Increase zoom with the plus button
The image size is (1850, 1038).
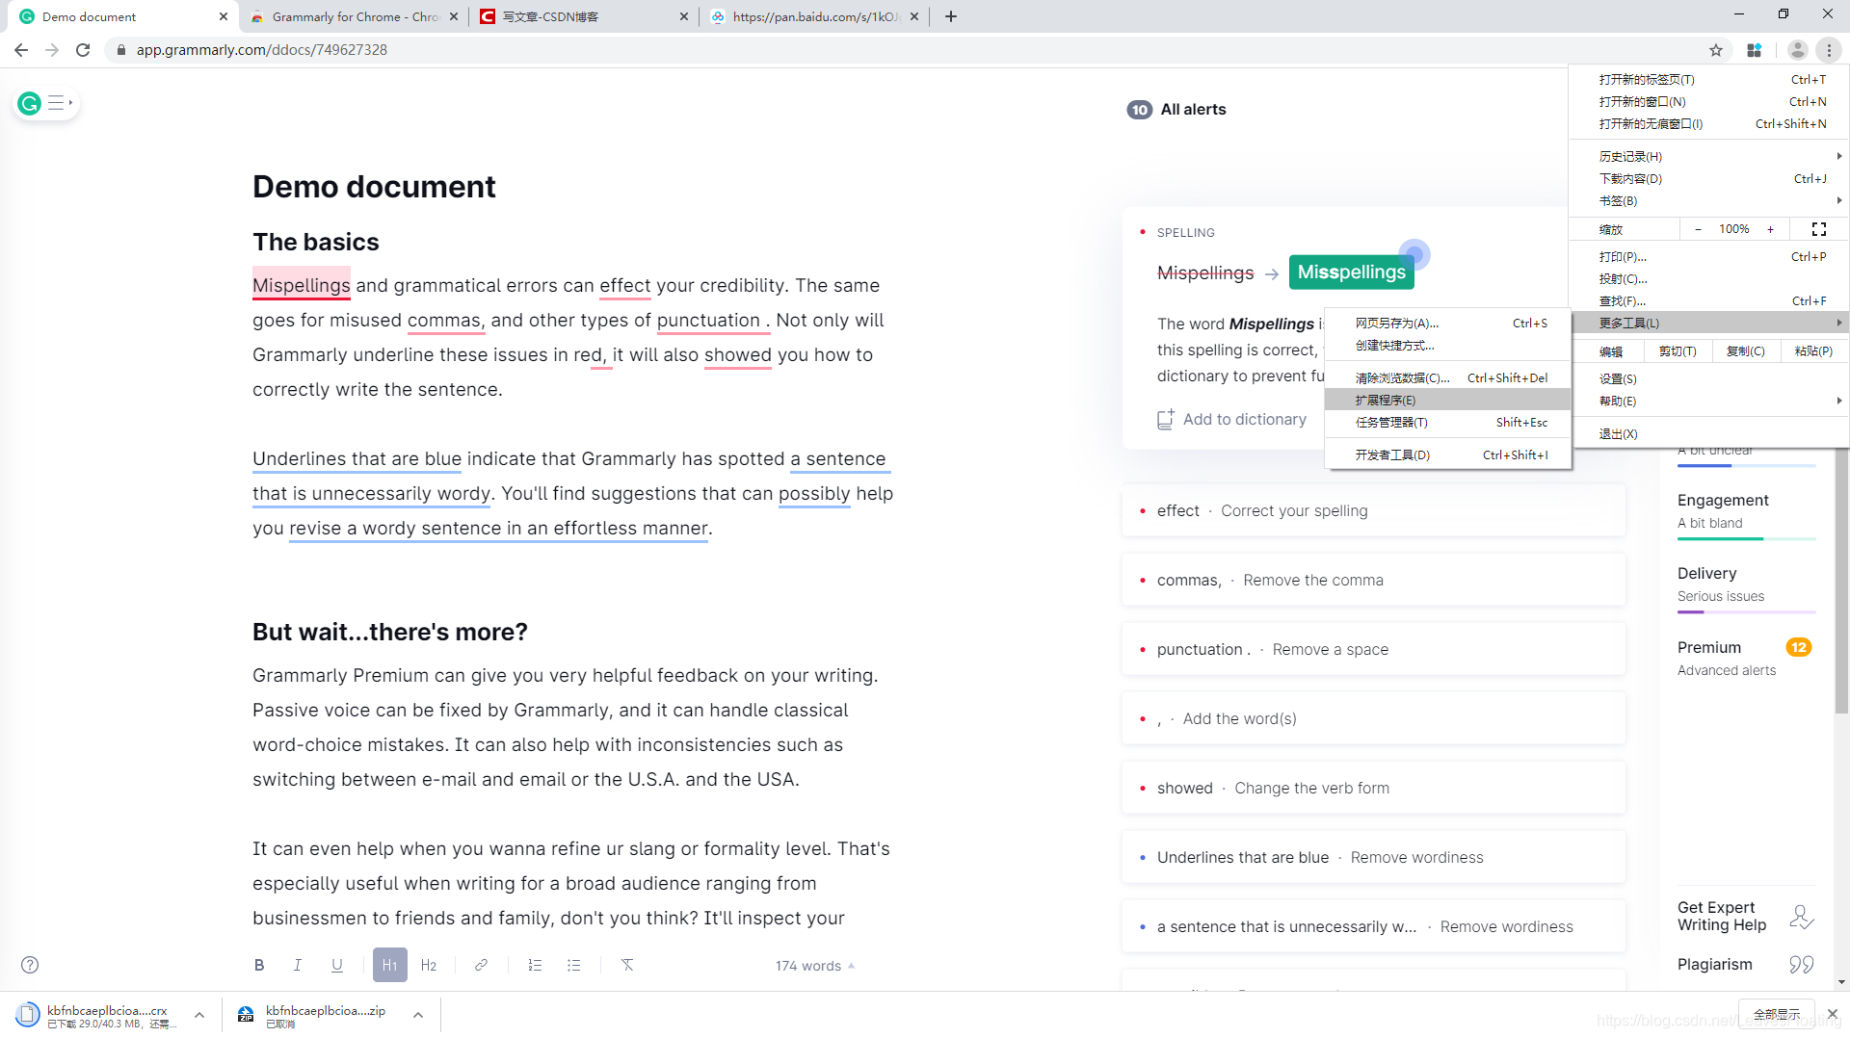1770,229
